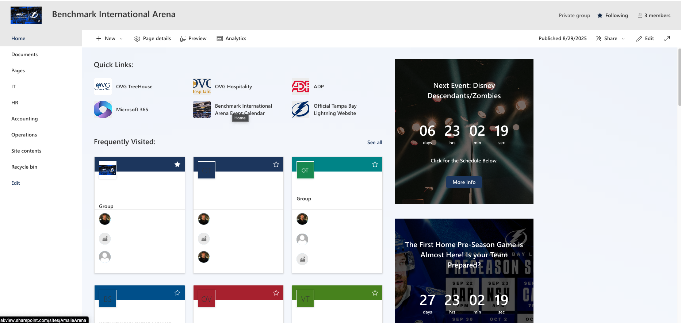Click the Private group label
The height and width of the screenshot is (323, 681).
click(x=574, y=15)
